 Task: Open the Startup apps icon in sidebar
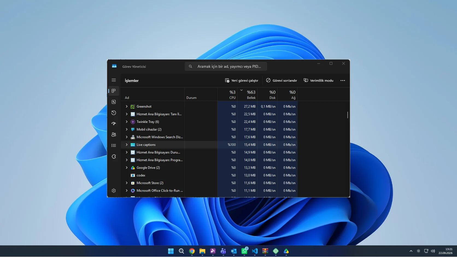[x=114, y=124]
